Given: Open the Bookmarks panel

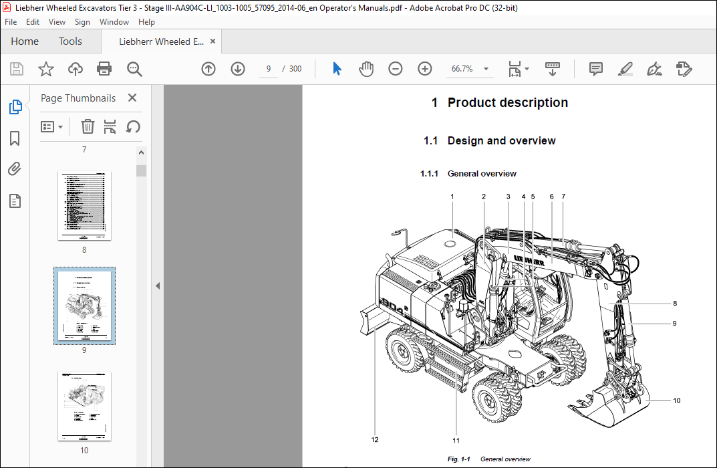Looking at the screenshot, I should pyautogui.click(x=15, y=138).
